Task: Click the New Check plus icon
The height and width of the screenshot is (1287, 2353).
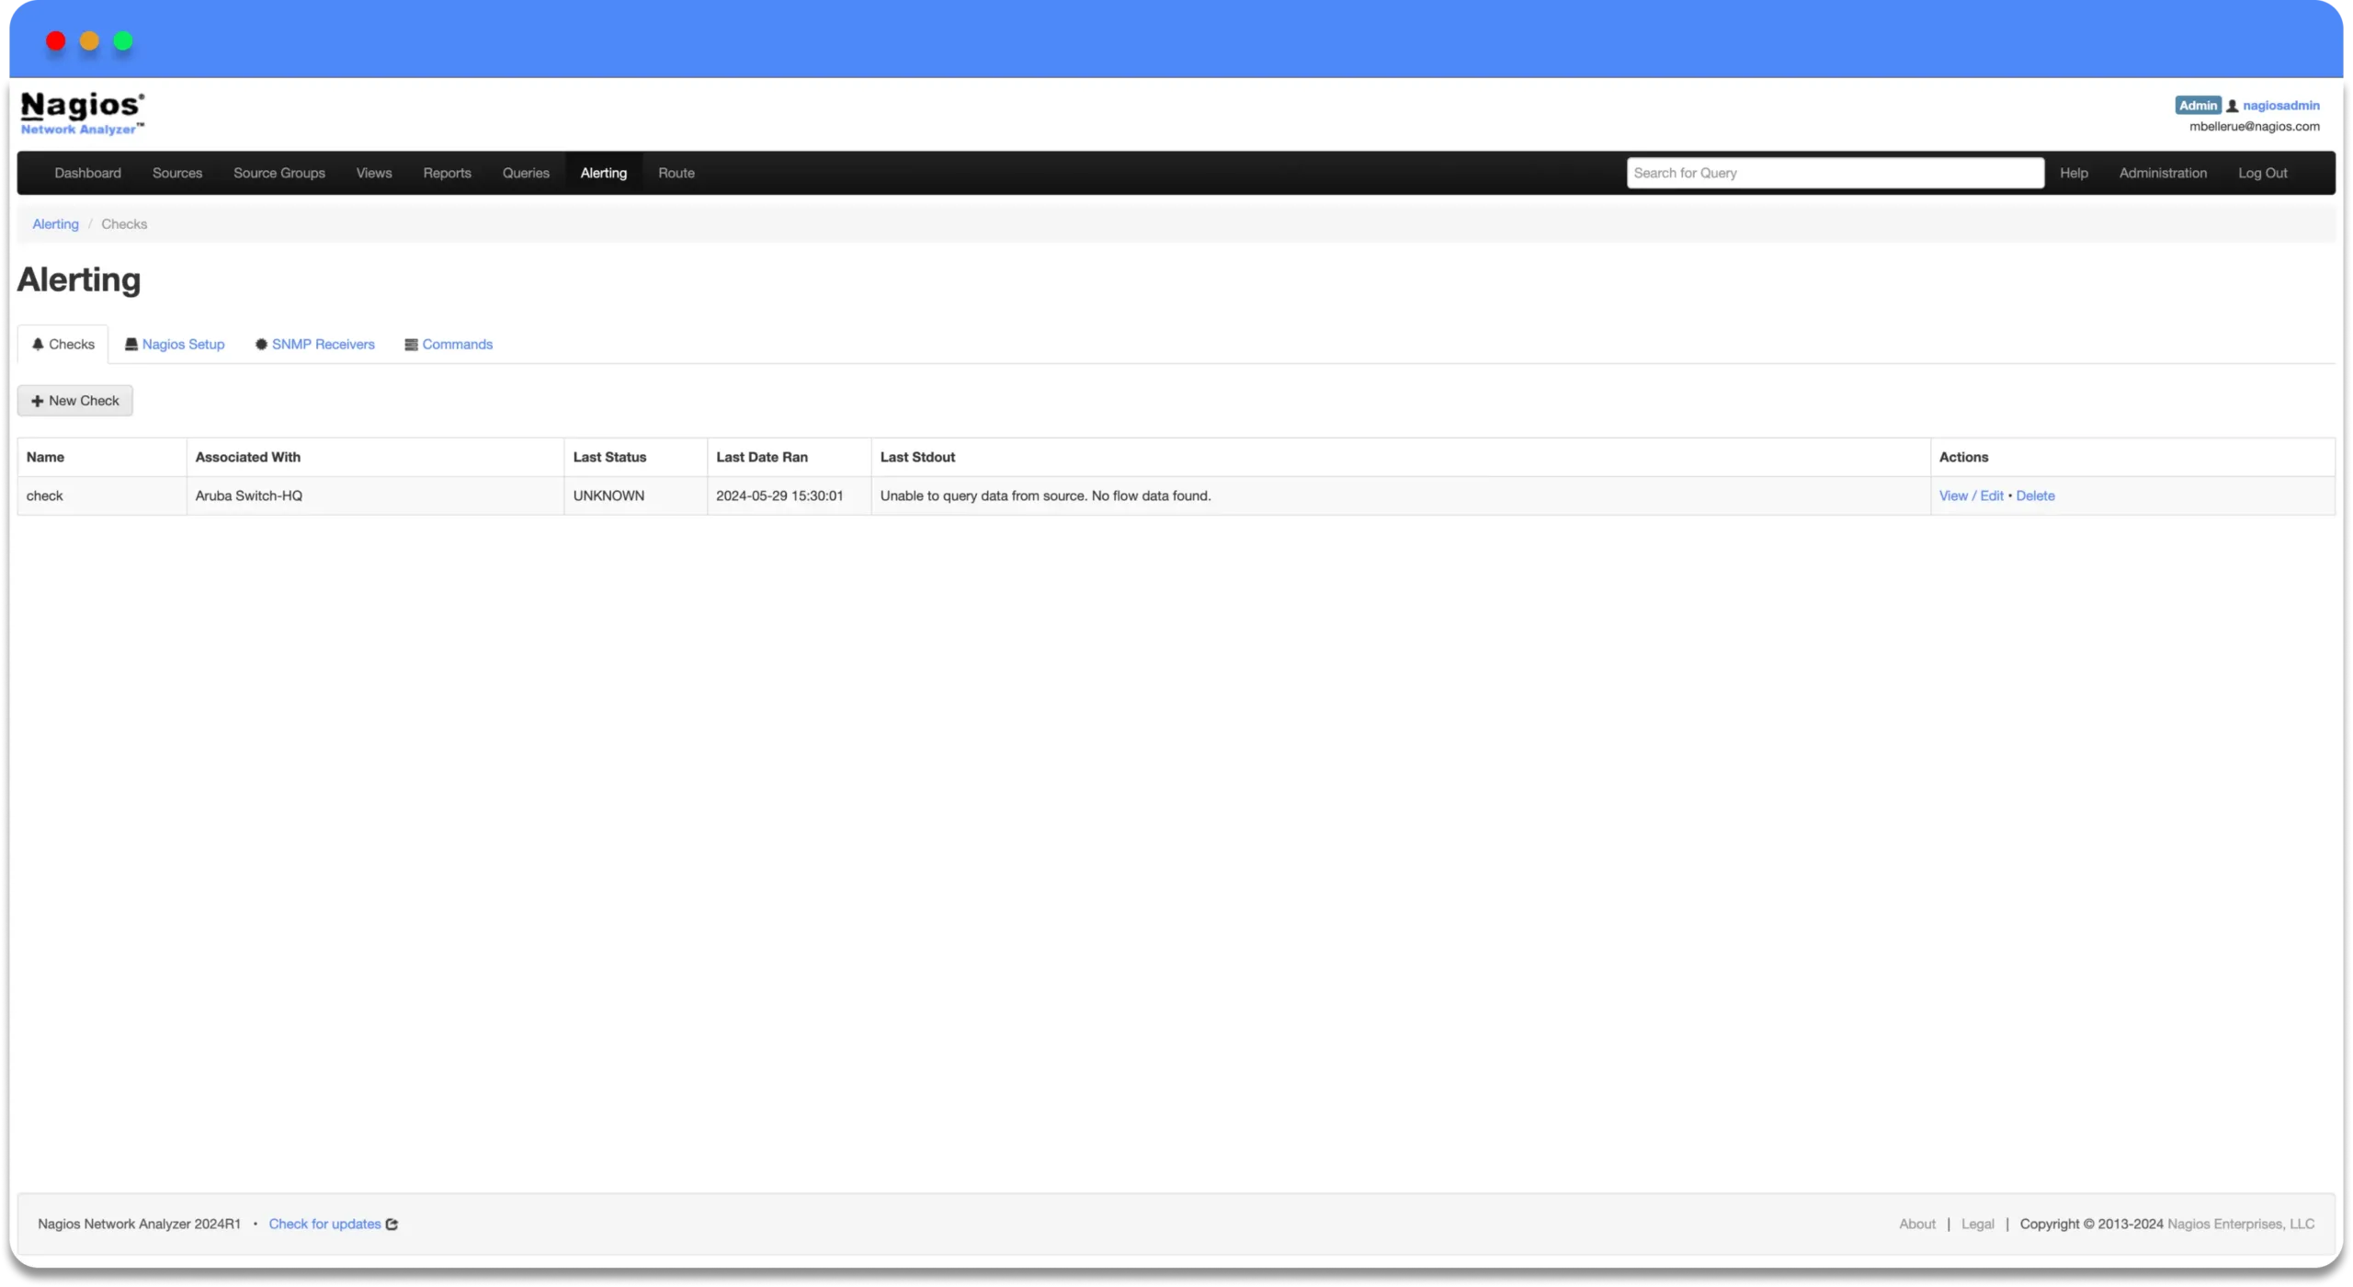Action: pos(38,399)
